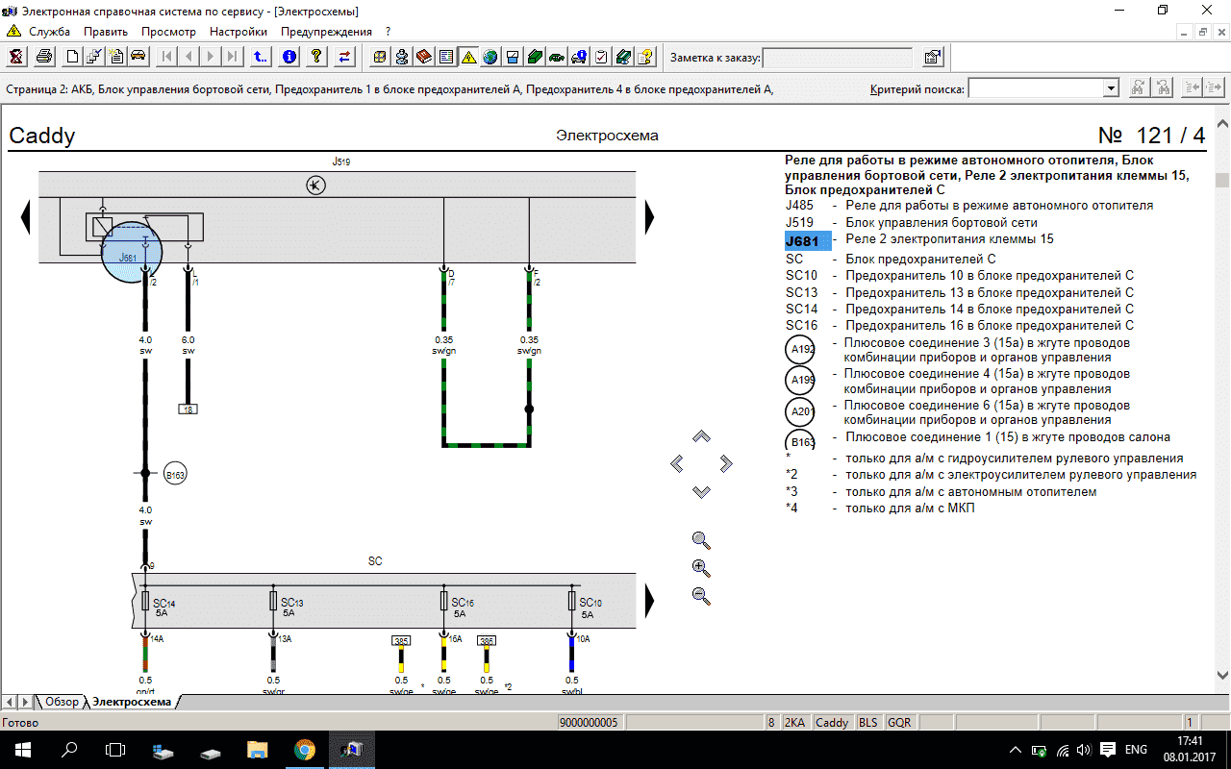Click the clipboard checkmark toolbar icon
The width and height of the screenshot is (1231, 769).
601,57
